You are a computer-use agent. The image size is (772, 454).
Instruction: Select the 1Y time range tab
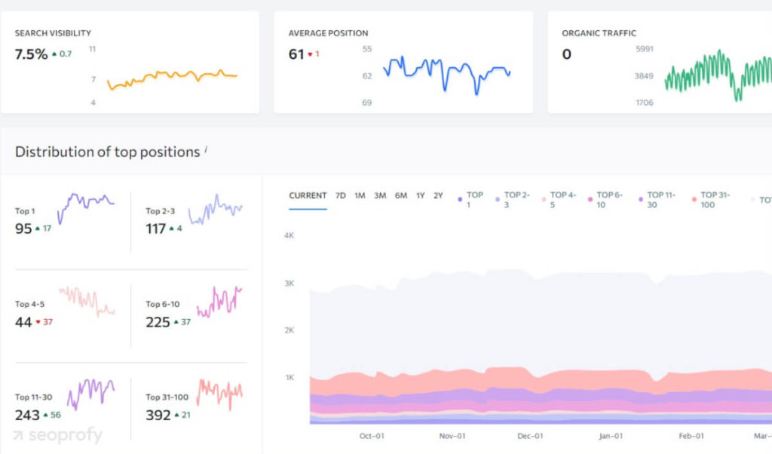pos(420,195)
